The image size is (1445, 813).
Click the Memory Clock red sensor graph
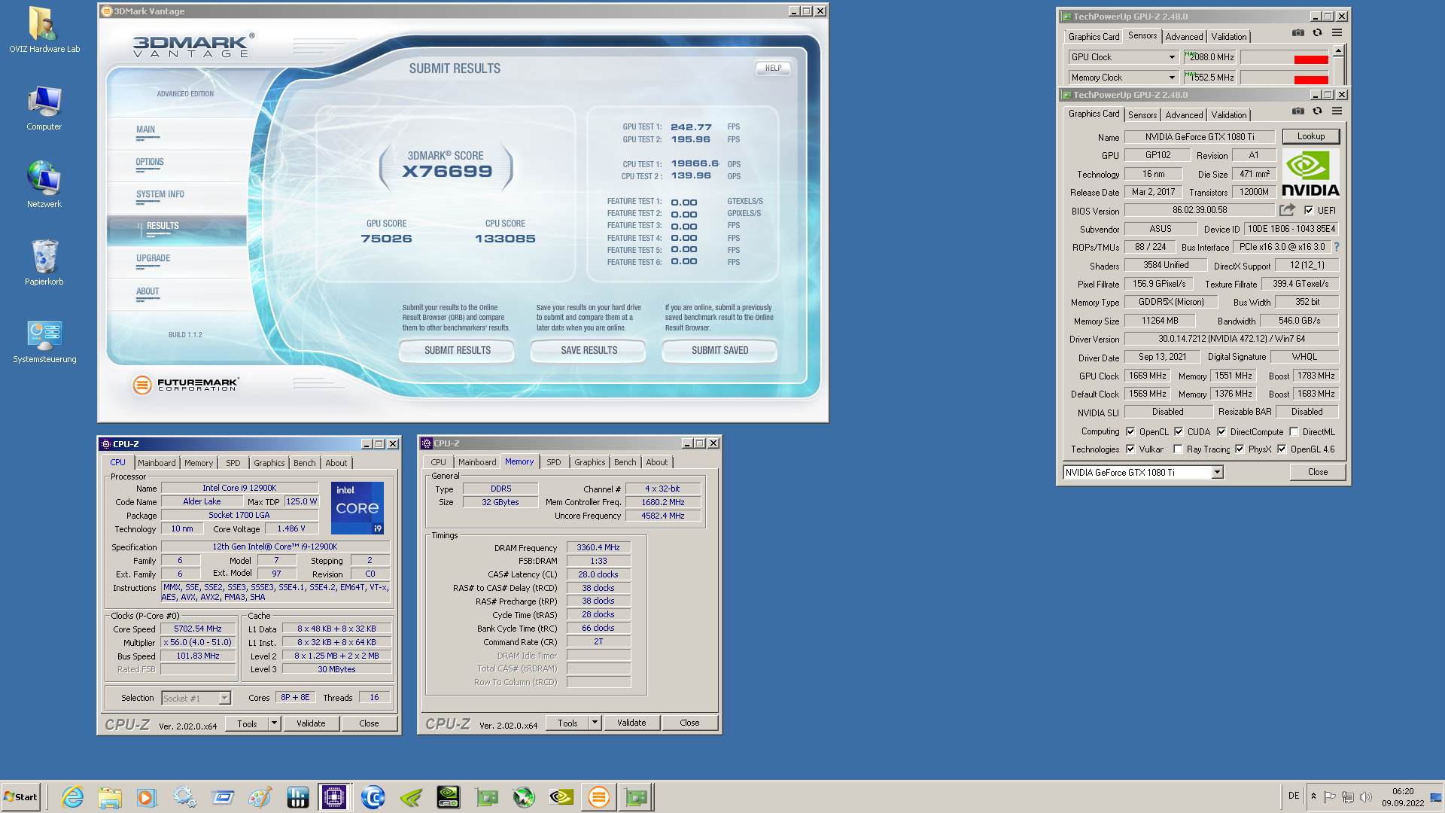coord(1285,78)
